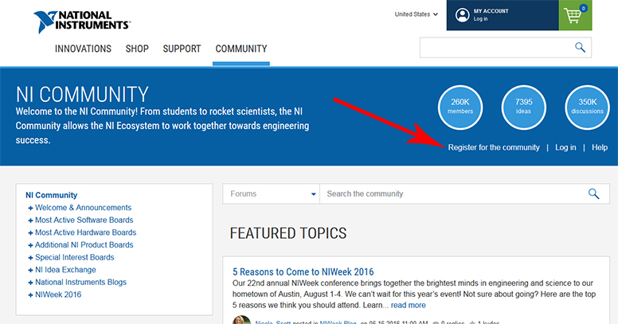Open the SHOP menu

(137, 49)
